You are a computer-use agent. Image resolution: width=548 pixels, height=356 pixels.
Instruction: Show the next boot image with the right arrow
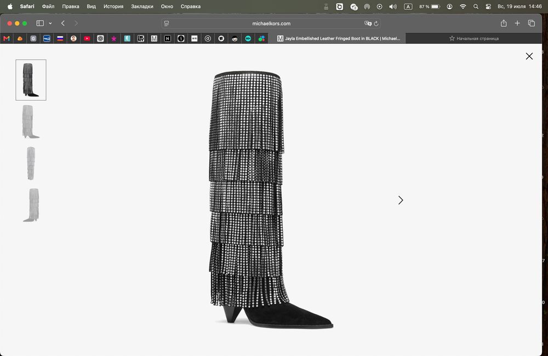[401, 200]
